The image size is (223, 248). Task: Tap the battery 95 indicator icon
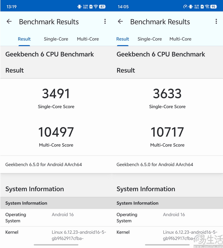click(x=213, y=7)
